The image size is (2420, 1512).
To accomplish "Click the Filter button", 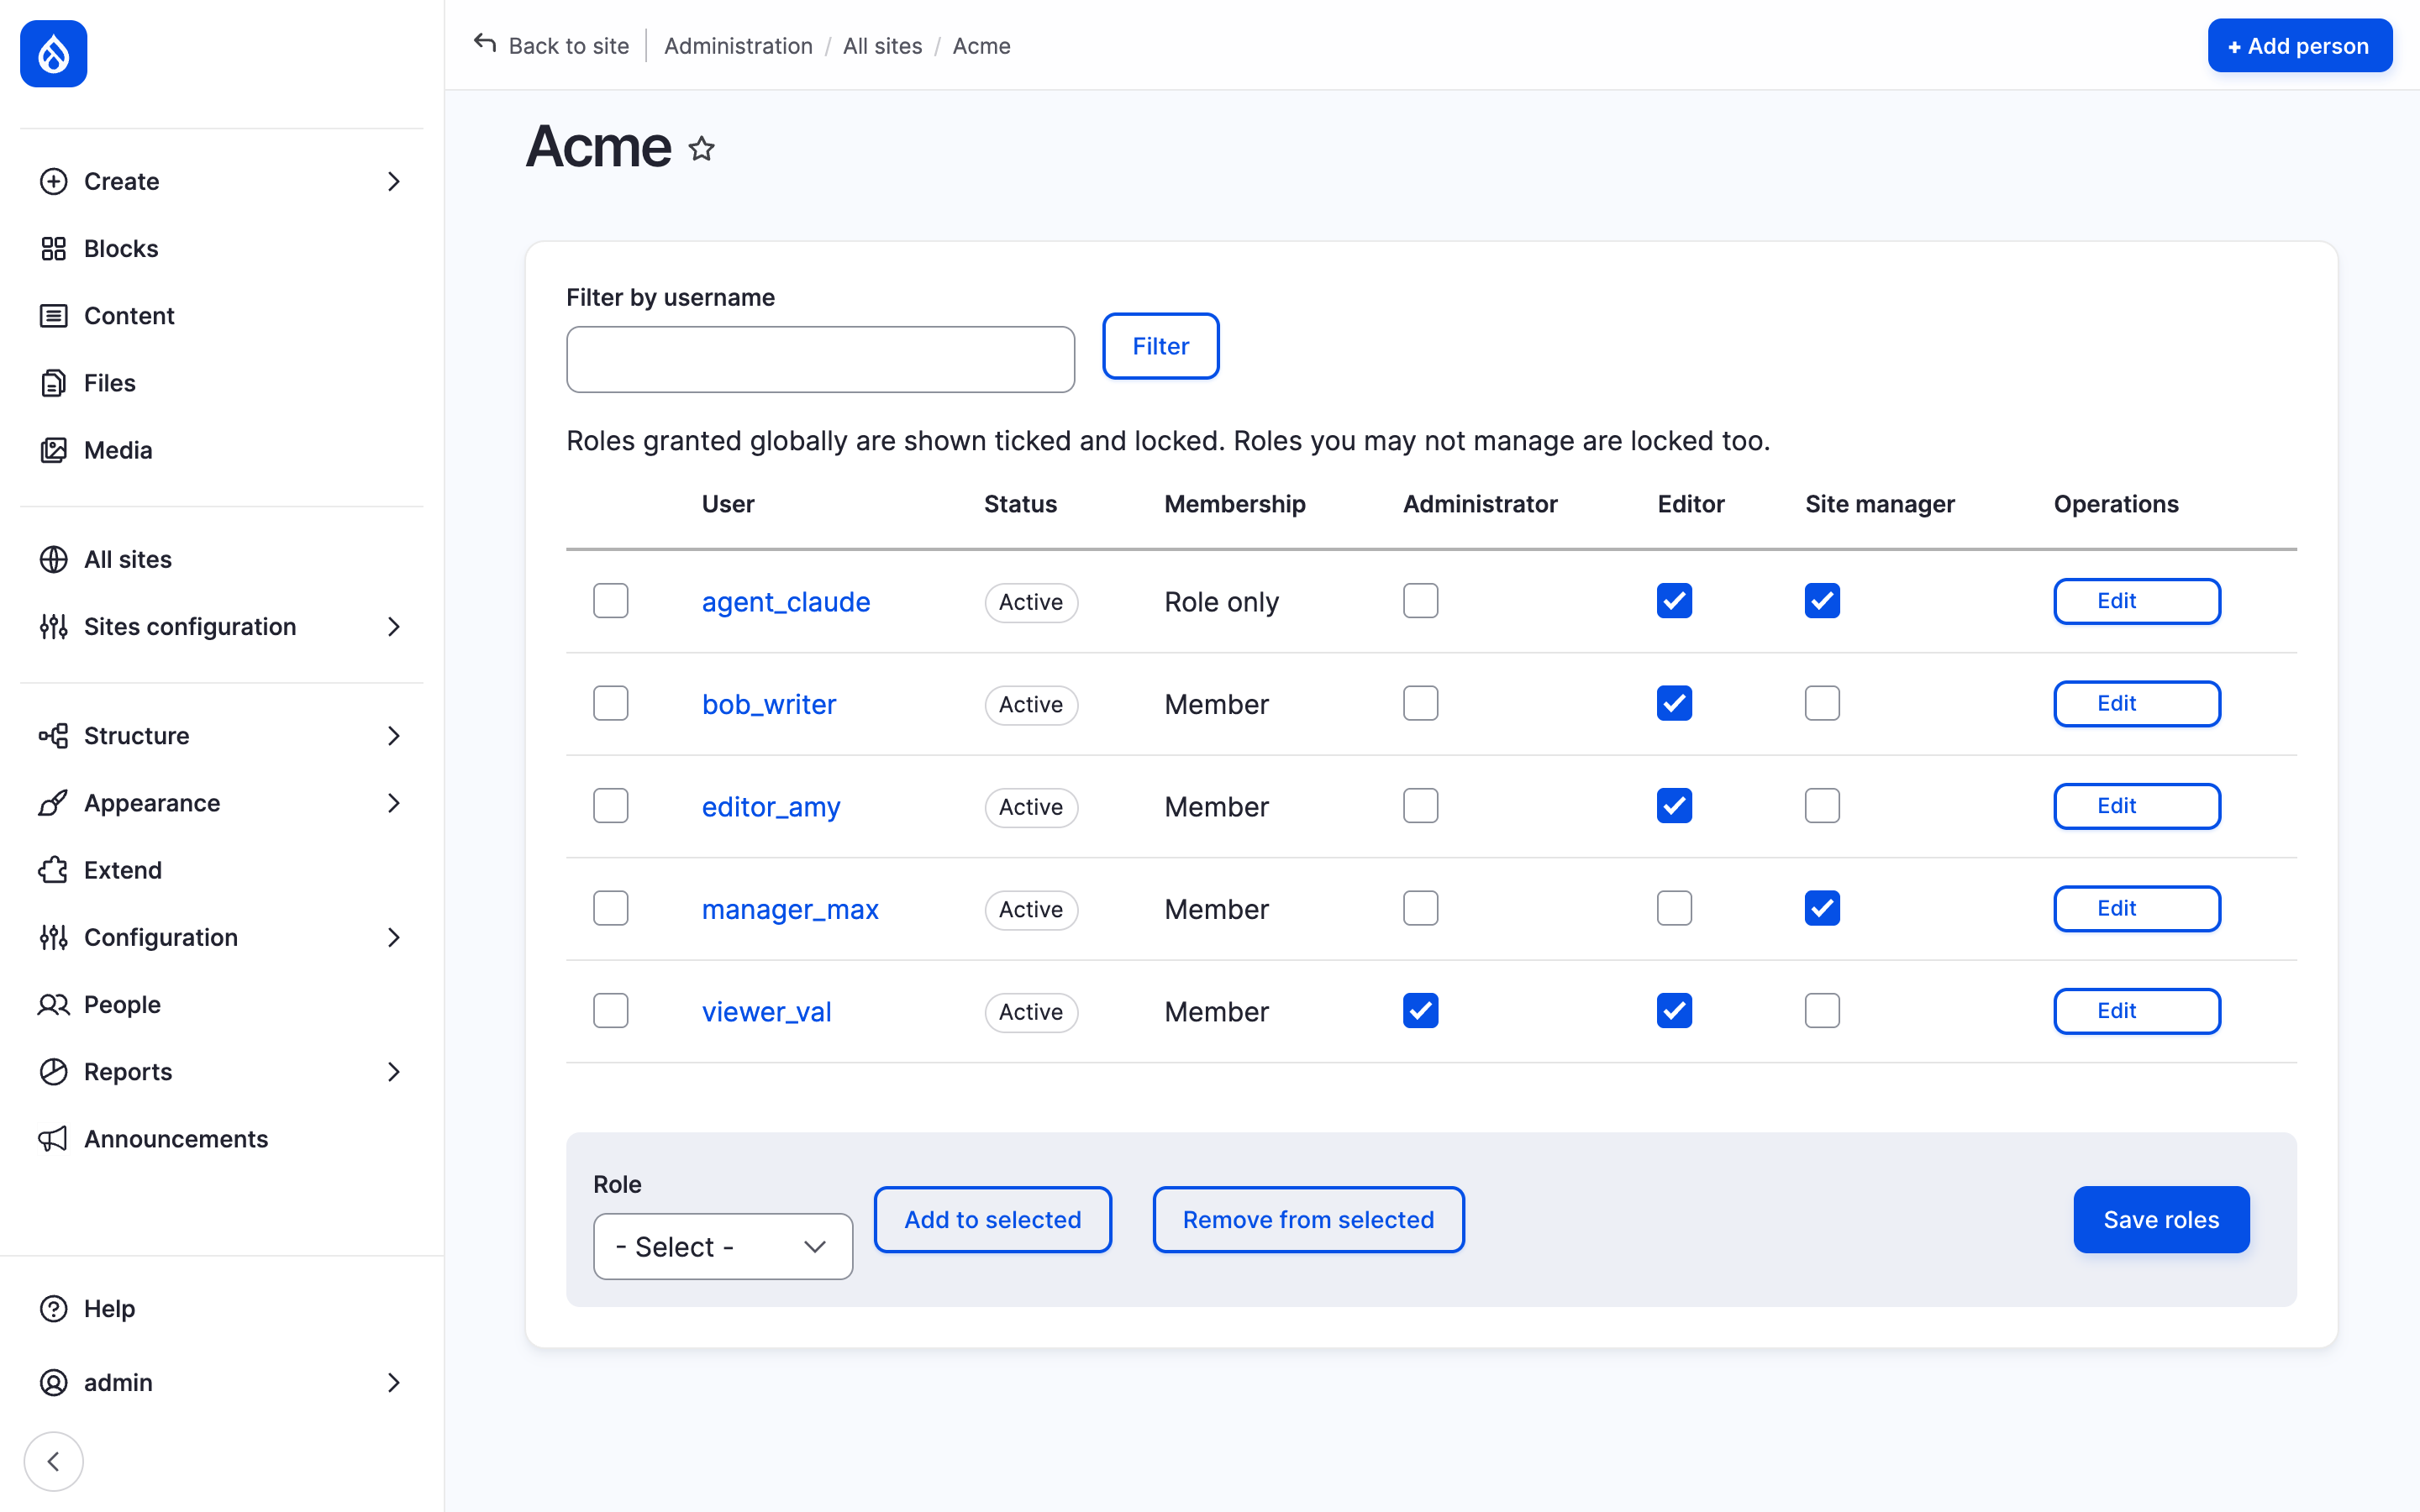I will pyautogui.click(x=1160, y=346).
